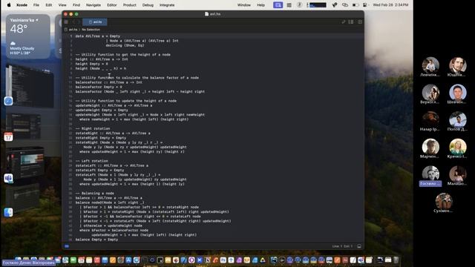
Task: Click the Calendar icon showing 17
Action: coord(8,136)
